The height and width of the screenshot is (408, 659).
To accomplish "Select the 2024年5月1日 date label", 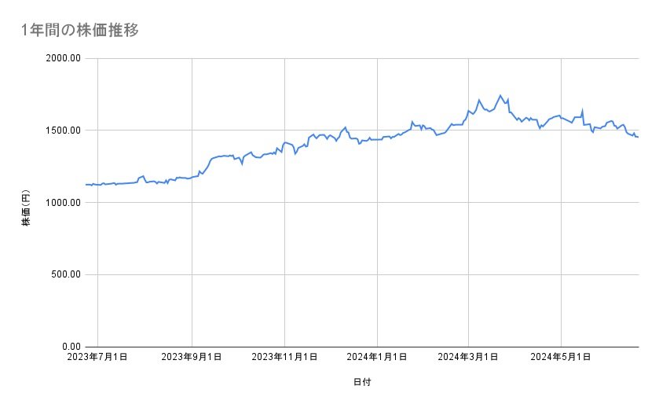I will tap(561, 358).
